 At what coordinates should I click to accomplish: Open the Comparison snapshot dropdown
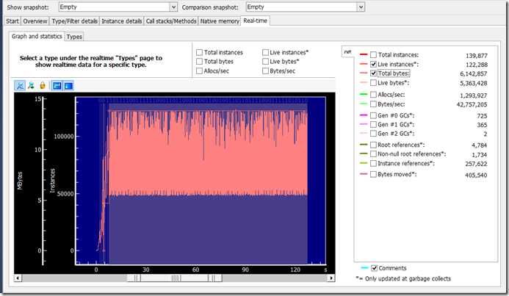point(361,7)
